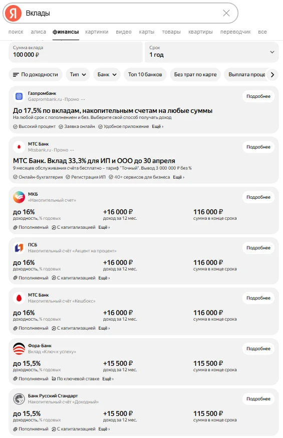This screenshot has height=438, width=283.
Task: Open the Банк filter dropdown
Action: click(107, 75)
